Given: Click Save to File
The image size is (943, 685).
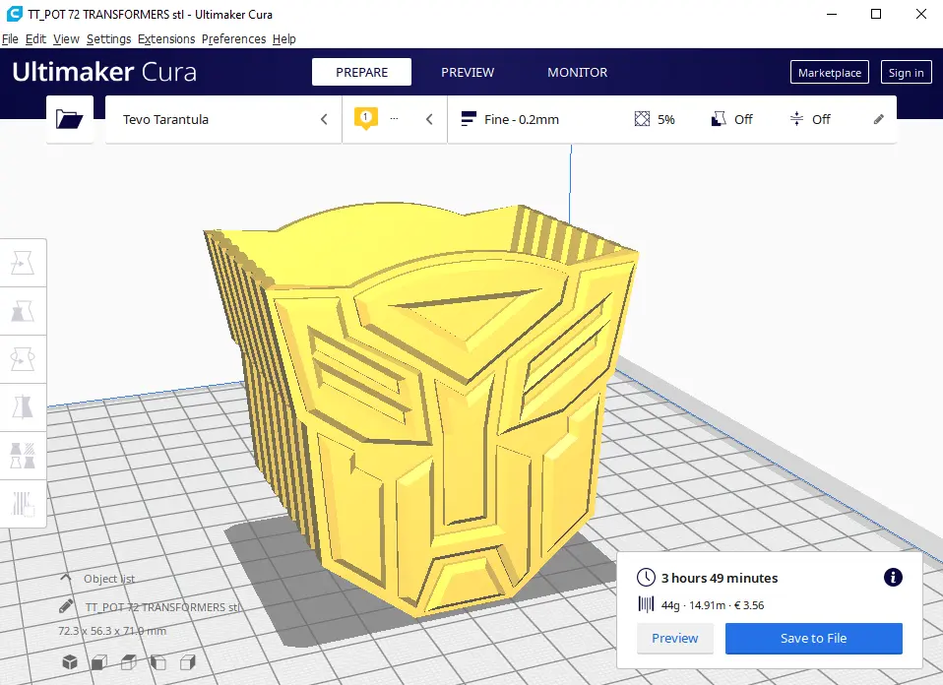Looking at the screenshot, I should click(814, 638).
